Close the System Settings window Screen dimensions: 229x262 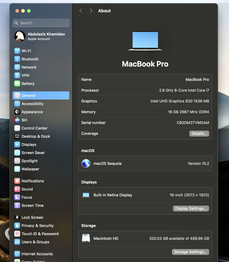click(x=17, y=11)
